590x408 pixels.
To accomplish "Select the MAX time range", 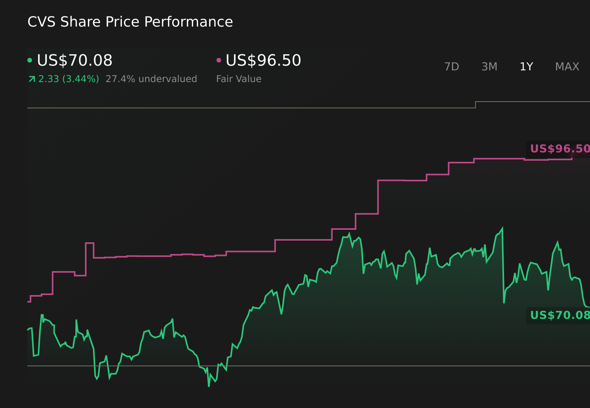I will (x=567, y=66).
